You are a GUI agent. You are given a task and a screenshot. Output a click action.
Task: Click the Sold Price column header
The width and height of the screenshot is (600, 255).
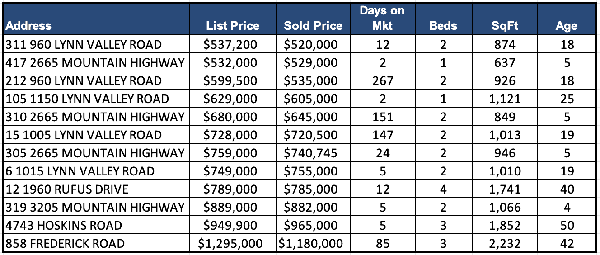point(313,26)
